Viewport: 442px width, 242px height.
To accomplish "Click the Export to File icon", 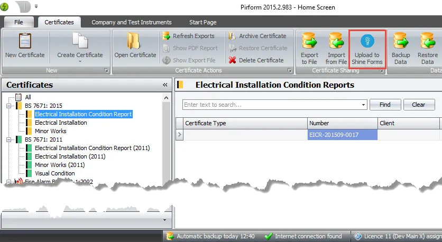I will pos(309,41).
